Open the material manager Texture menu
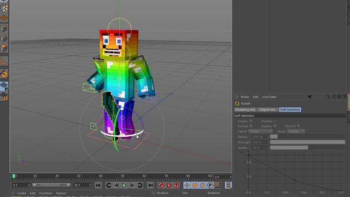Viewport: 350px width, 197px height. tap(61, 193)
